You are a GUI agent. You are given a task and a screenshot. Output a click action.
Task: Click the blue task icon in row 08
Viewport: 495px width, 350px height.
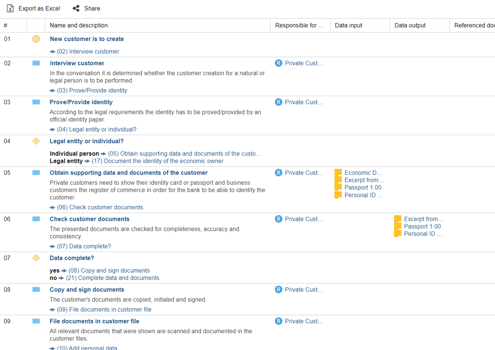point(36,290)
